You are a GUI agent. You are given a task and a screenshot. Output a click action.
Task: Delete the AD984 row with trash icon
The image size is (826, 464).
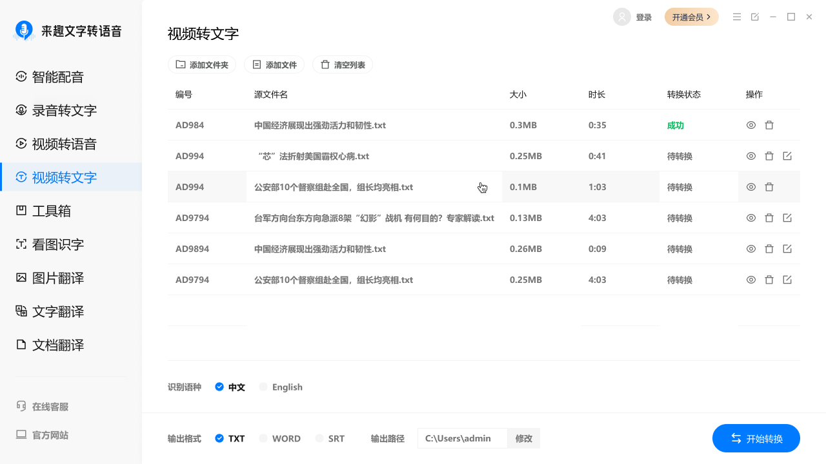coord(769,125)
